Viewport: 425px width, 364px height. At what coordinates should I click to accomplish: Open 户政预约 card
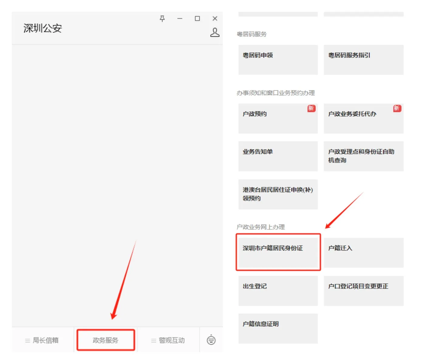click(278, 118)
